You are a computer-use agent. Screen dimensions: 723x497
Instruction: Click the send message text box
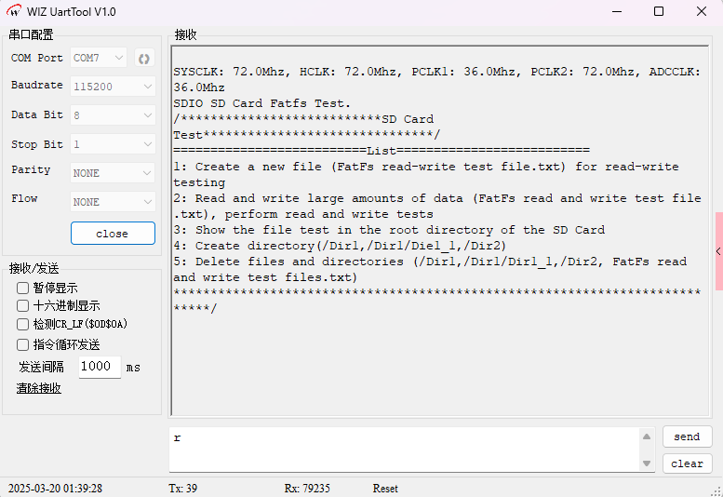click(405, 450)
